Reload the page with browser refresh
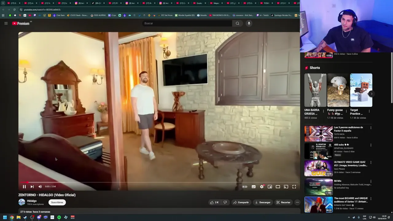This screenshot has height=221, width=393. pos(14,10)
